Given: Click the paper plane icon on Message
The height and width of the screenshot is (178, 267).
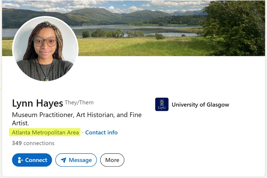Looking at the screenshot, I should coord(63,160).
